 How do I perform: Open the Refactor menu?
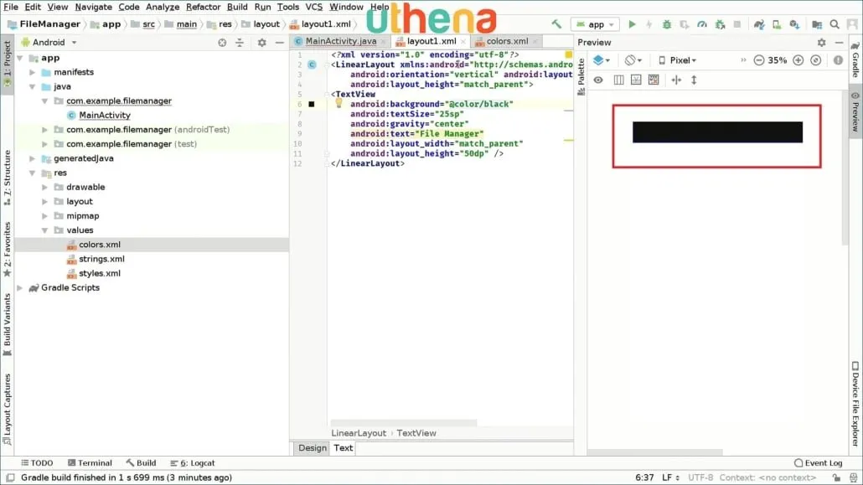[203, 8]
